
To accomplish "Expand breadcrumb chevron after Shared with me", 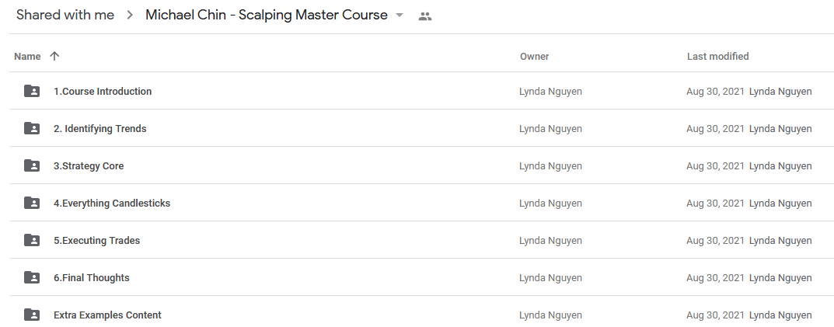I will [x=130, y=16].
